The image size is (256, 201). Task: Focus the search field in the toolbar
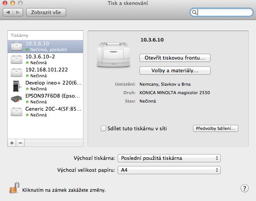pyautogui.click(x=221, y=12)
